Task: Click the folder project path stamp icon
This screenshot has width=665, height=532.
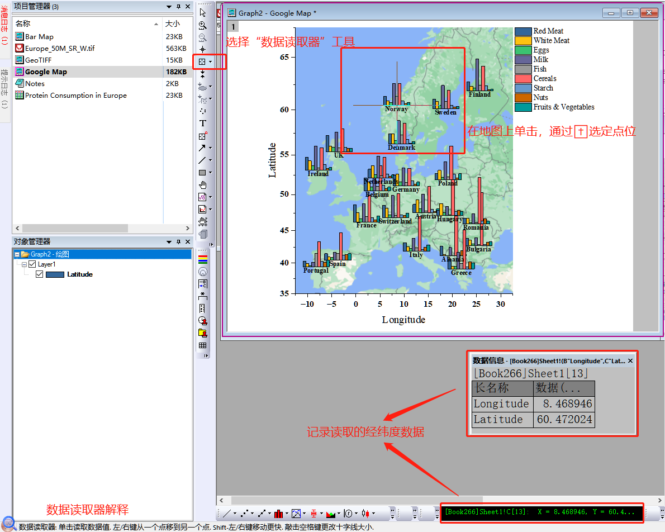Action: [x=203, y=333]
